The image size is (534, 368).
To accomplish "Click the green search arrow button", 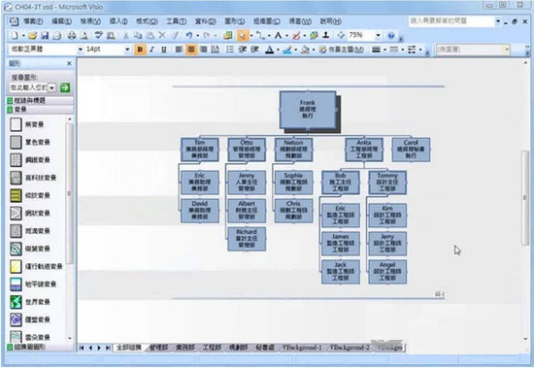I will 65,87.
